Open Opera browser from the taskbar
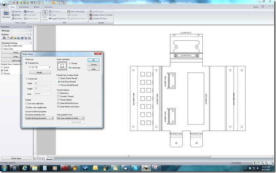276x173 pixels. 64,167
